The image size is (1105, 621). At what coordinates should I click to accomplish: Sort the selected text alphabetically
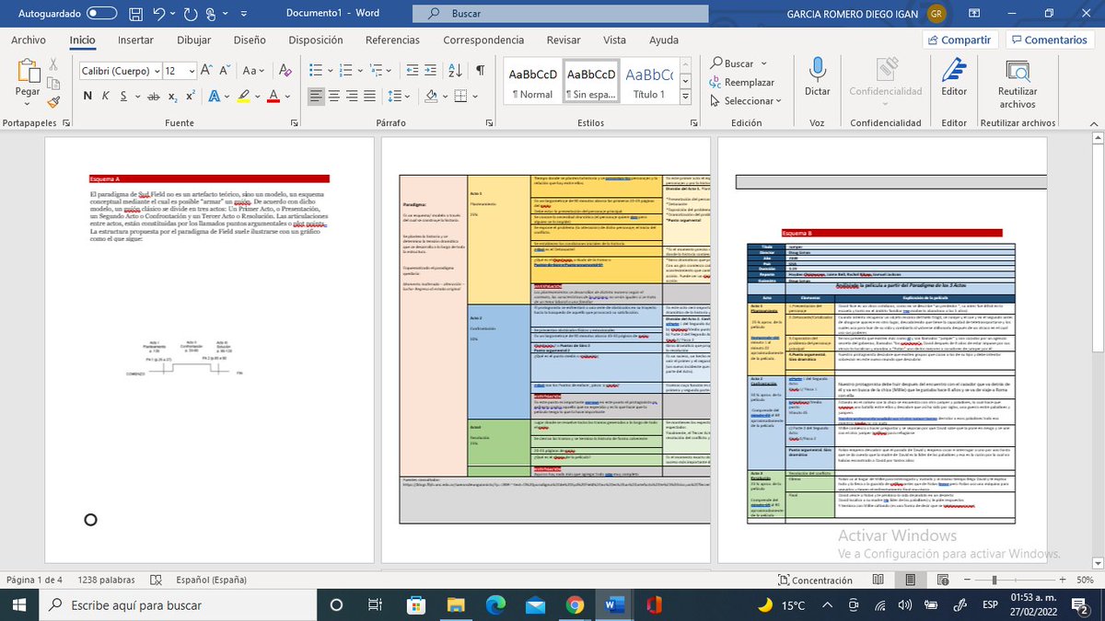point(457,71)
